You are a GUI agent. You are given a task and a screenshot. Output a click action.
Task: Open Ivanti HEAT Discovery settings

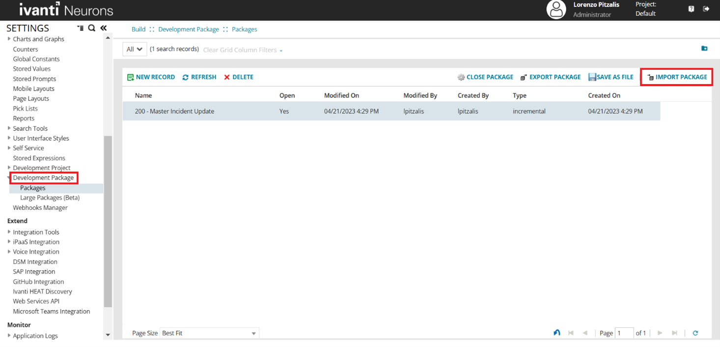point(42,291)
